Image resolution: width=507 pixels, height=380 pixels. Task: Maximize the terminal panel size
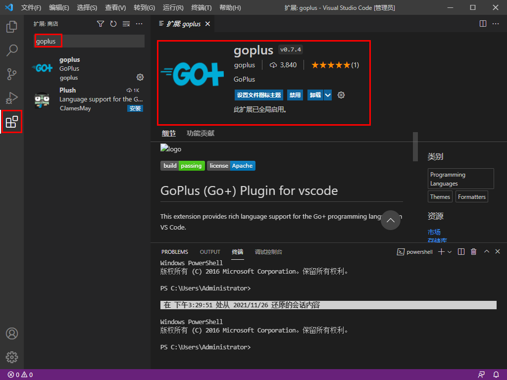487,251
